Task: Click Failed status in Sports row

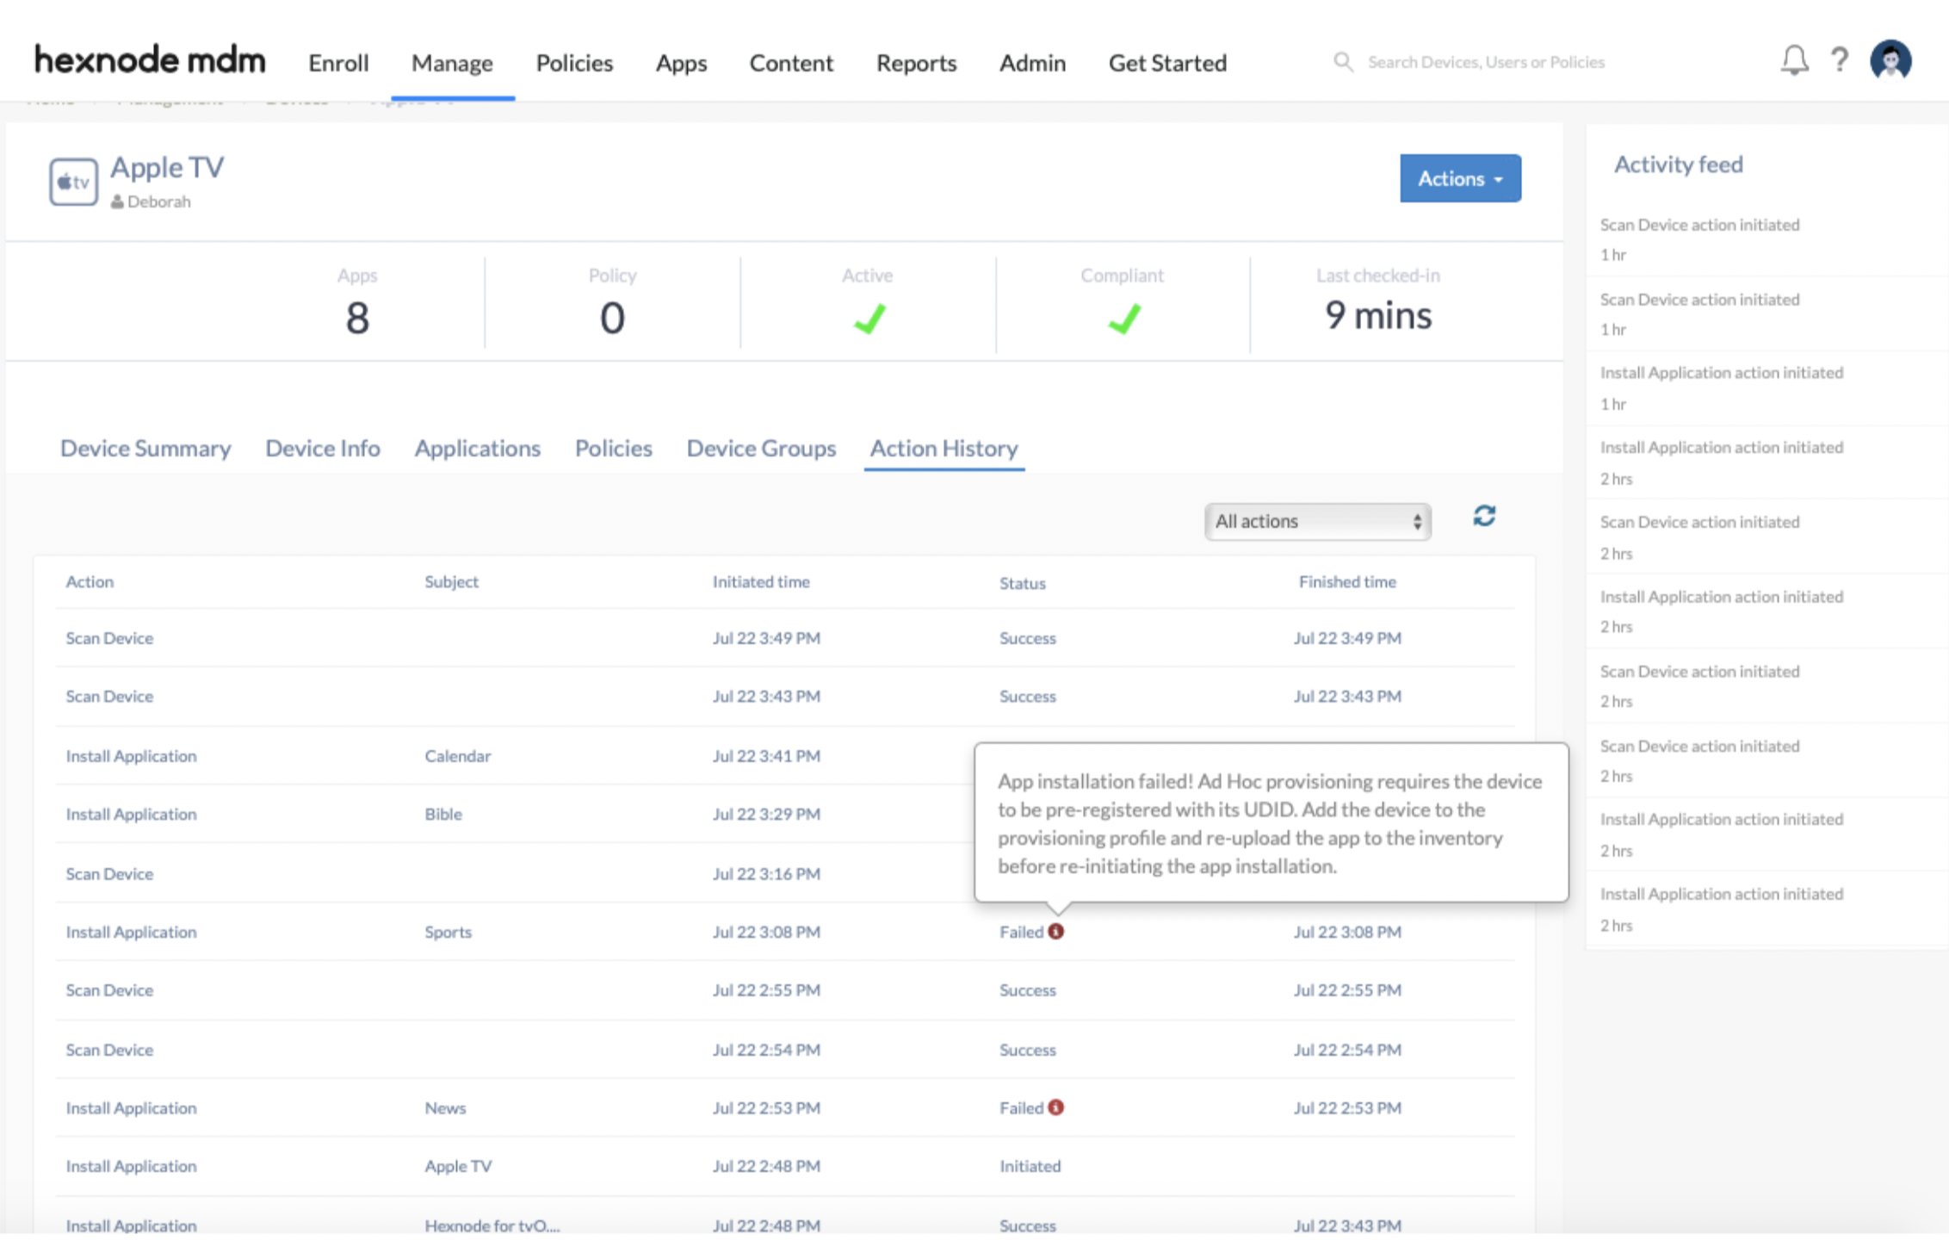Action: [1021, 932]
